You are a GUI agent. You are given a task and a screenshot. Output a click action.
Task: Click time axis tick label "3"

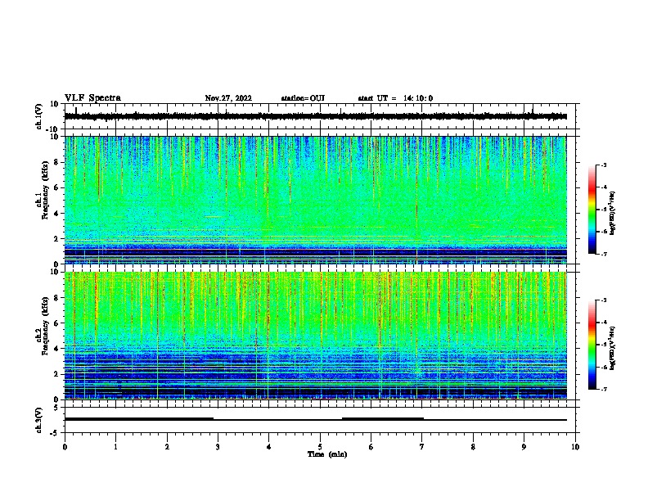[x=218, y=447]
